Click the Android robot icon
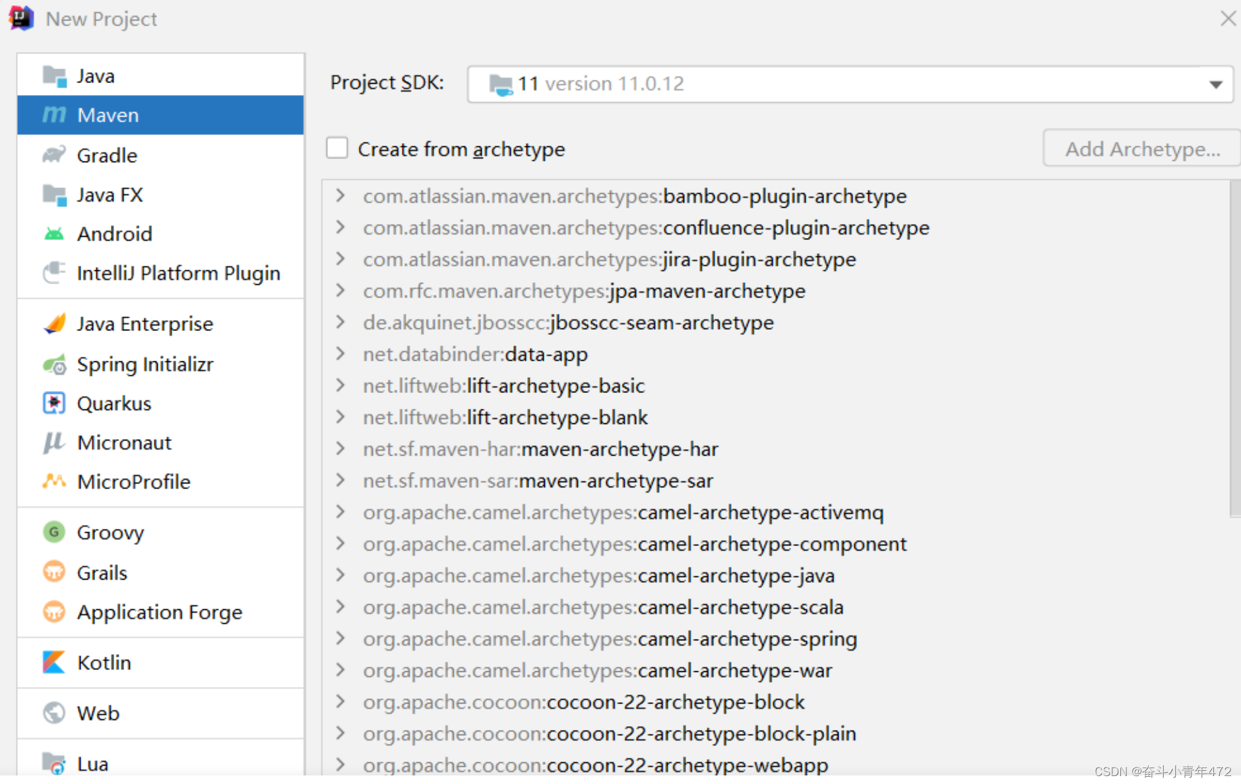Viewport: 1241px width, 784px height. coord(54,233)
